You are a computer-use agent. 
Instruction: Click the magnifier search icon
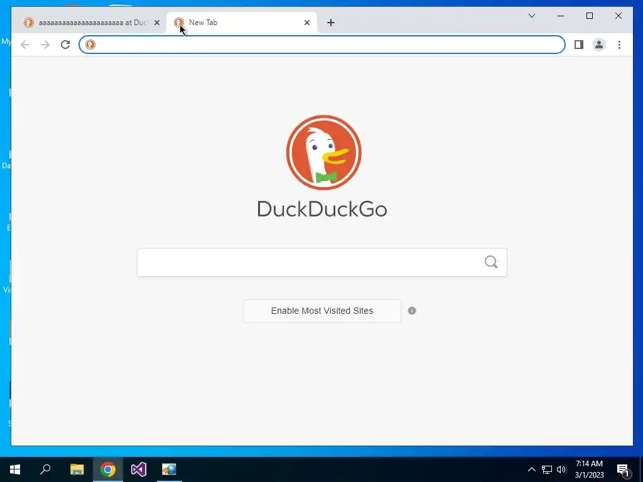click(491, 262)
